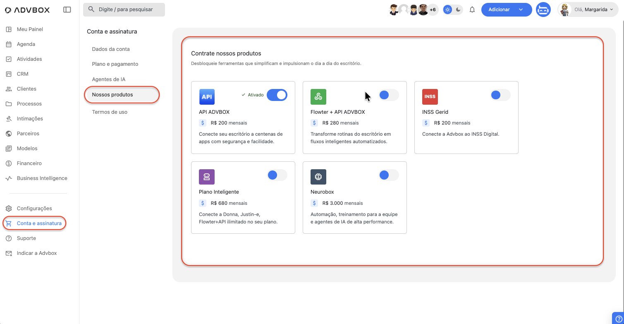Go to Agentes de IA
Viewport: 624px width, 324px height.
pyautogui.click(x=108, y=79)
